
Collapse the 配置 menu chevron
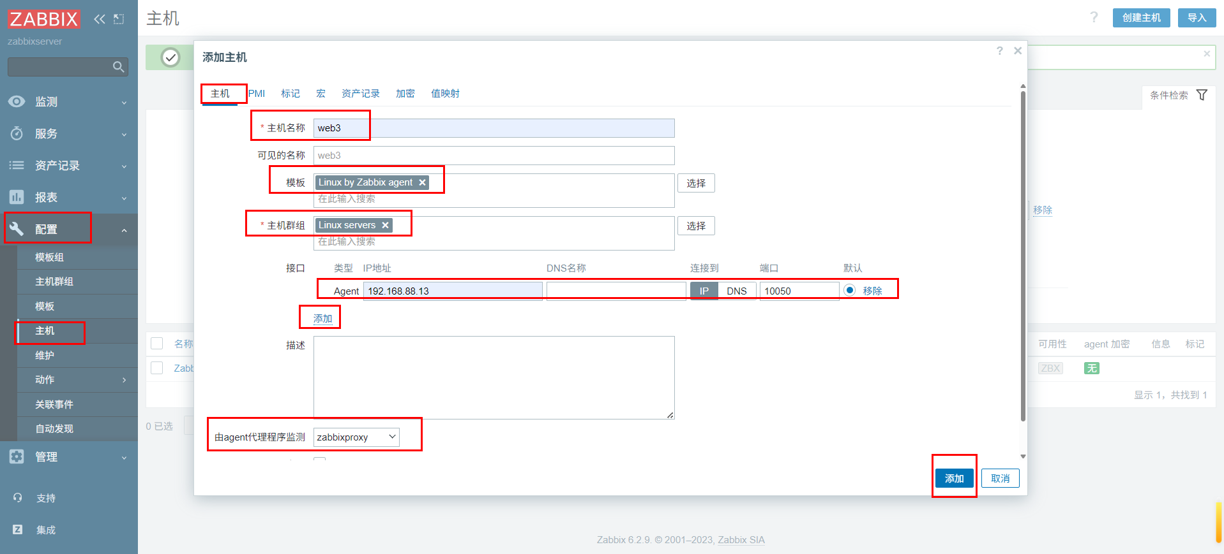pyautogui.click(x=125, y=230)
